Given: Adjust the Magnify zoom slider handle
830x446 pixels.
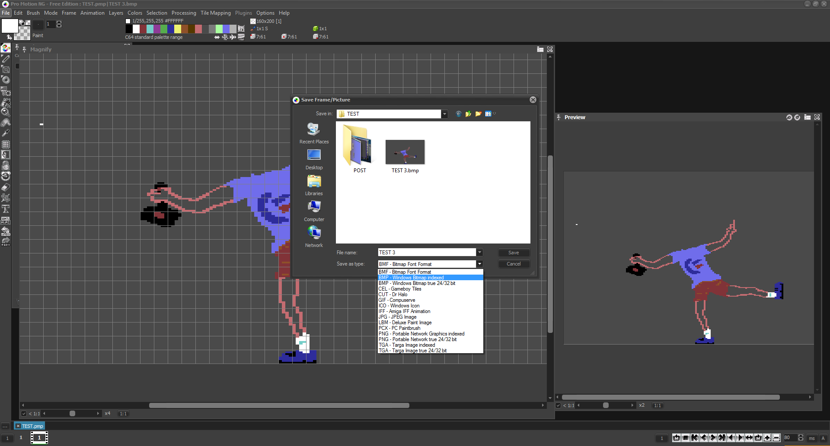Looking at the screenshot, I should [x=72, y=414].
